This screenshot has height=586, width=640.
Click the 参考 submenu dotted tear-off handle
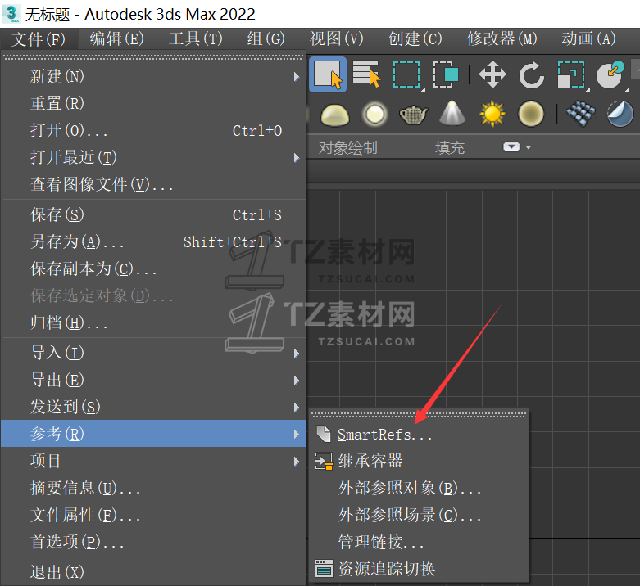click(419, 415)
